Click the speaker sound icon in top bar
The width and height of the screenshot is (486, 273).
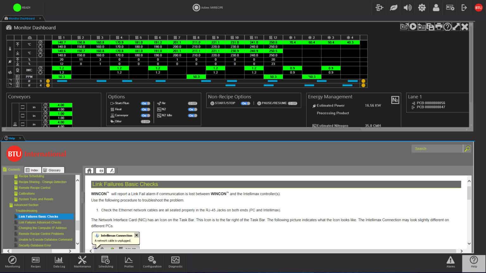coord(408,8)
